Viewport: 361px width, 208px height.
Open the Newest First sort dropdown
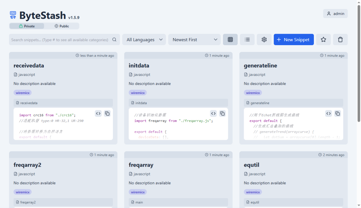pyautogui.click(x=195, y=39)
